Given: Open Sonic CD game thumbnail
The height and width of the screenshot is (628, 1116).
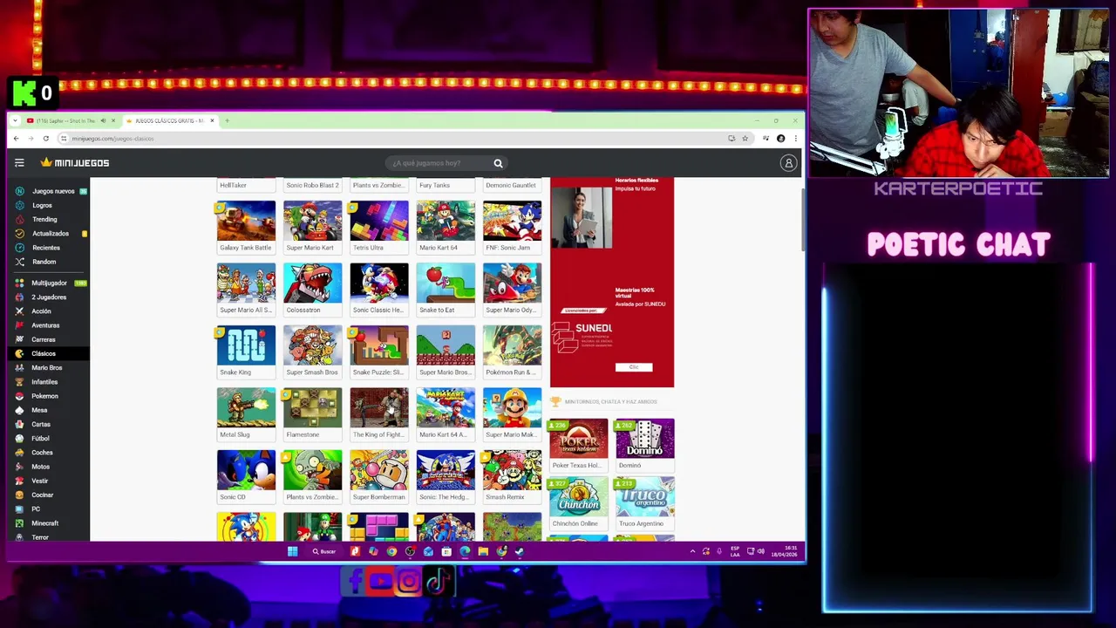Looking at the screenshot, I should pyautogui.click(x=246, y=470).
